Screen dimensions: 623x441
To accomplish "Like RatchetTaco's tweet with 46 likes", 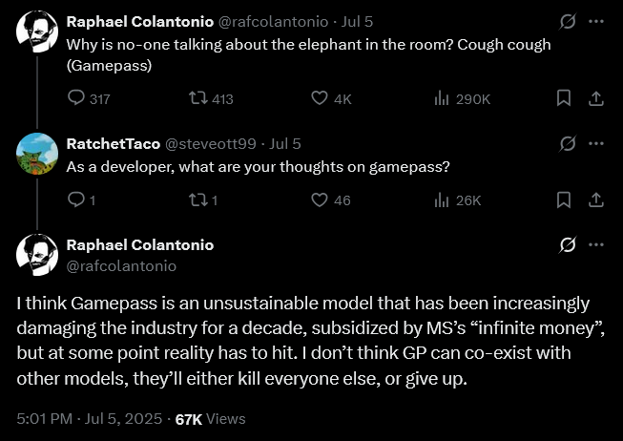I will coord(321,199).
